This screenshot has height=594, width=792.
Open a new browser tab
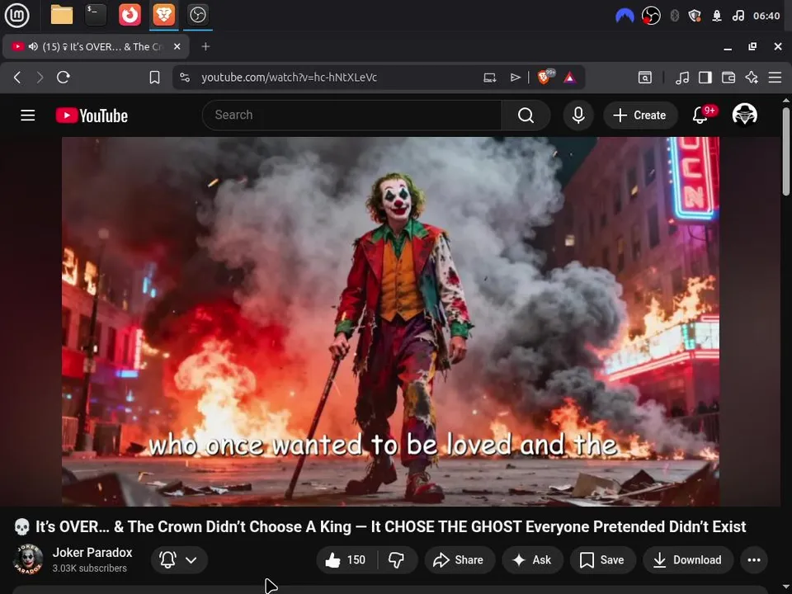[205, 46]
